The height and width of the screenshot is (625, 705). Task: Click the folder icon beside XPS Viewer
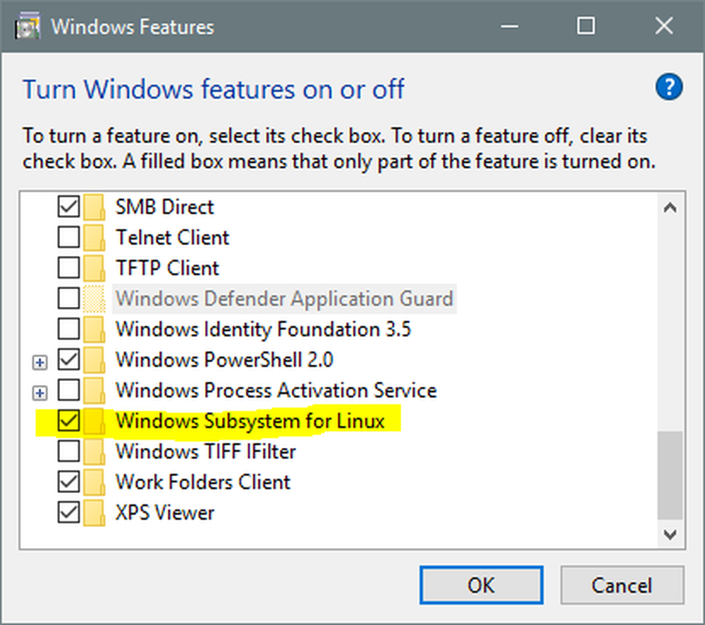94,513
